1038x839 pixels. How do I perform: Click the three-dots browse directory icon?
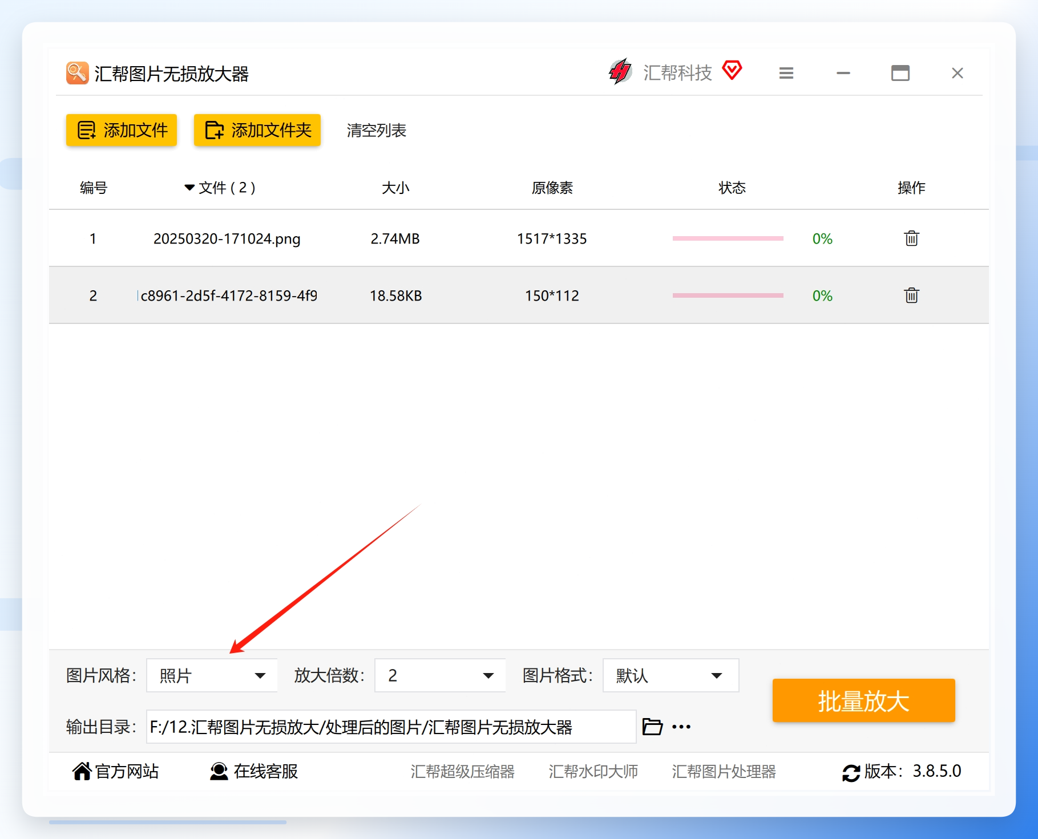click(681, 727)
